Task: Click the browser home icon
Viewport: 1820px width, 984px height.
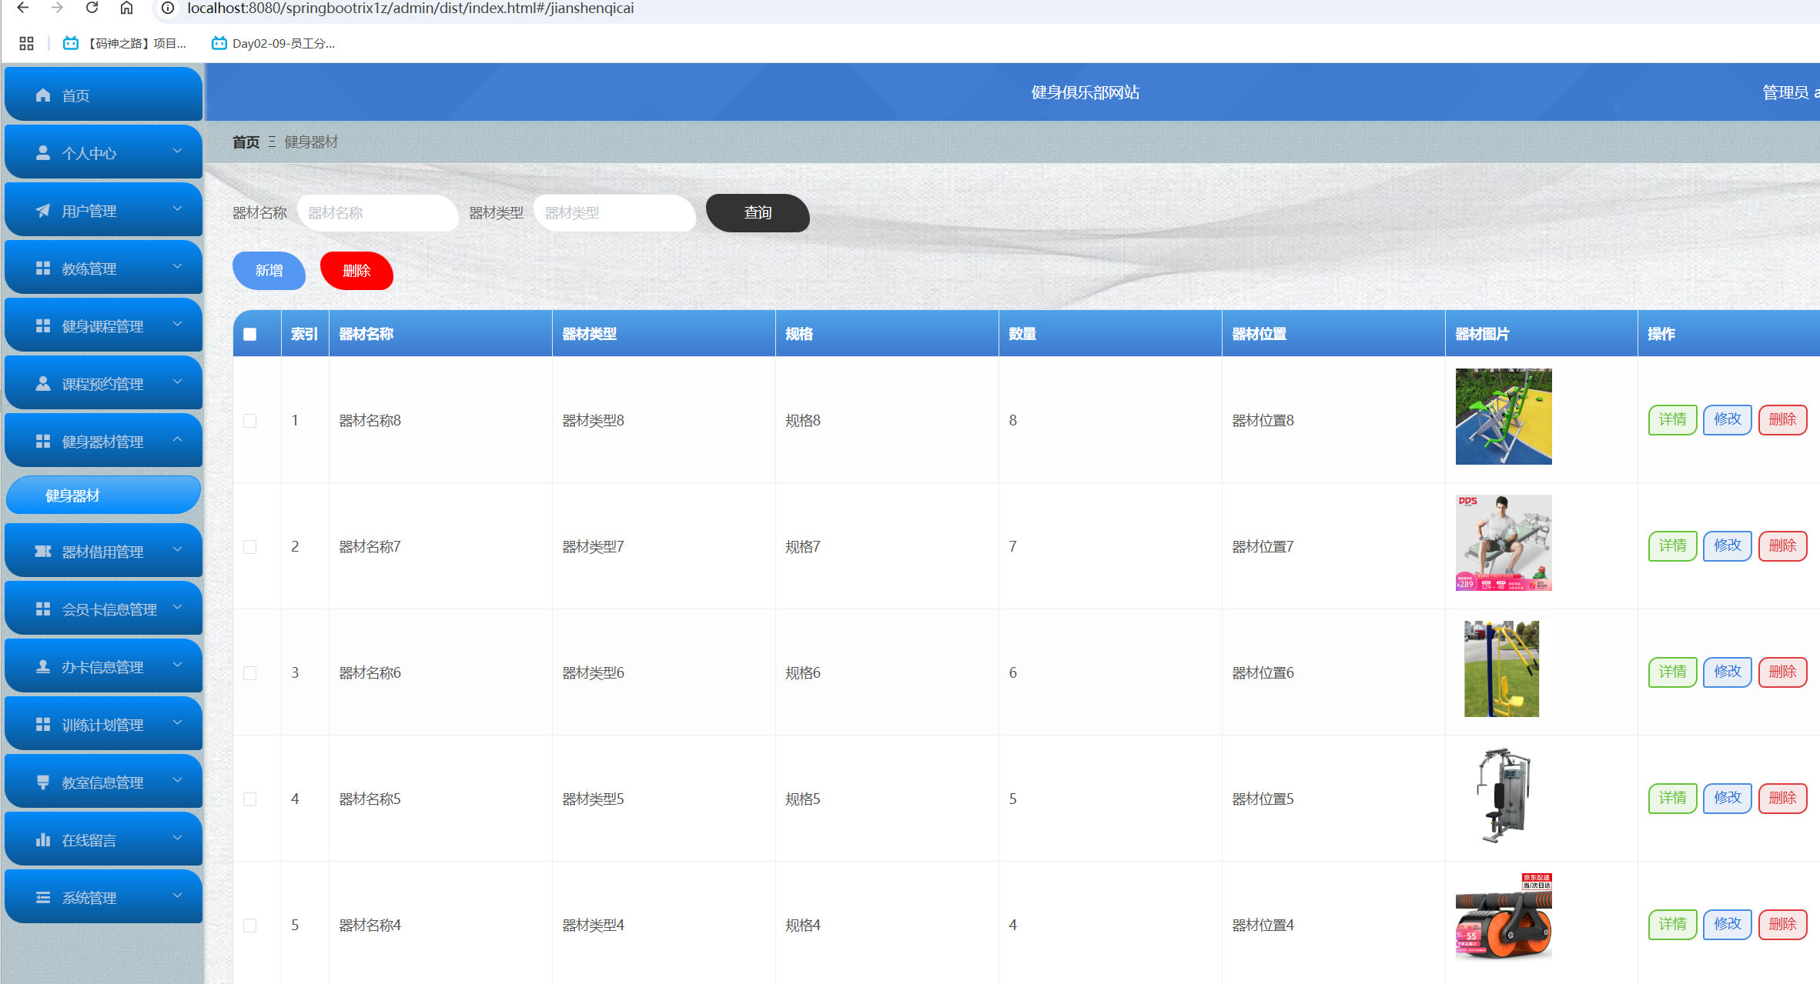Action: pos(126,8)
